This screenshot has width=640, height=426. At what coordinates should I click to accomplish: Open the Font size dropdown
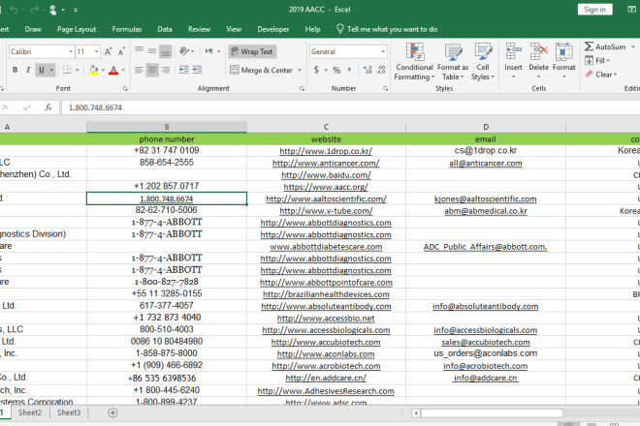pos(96,51)
